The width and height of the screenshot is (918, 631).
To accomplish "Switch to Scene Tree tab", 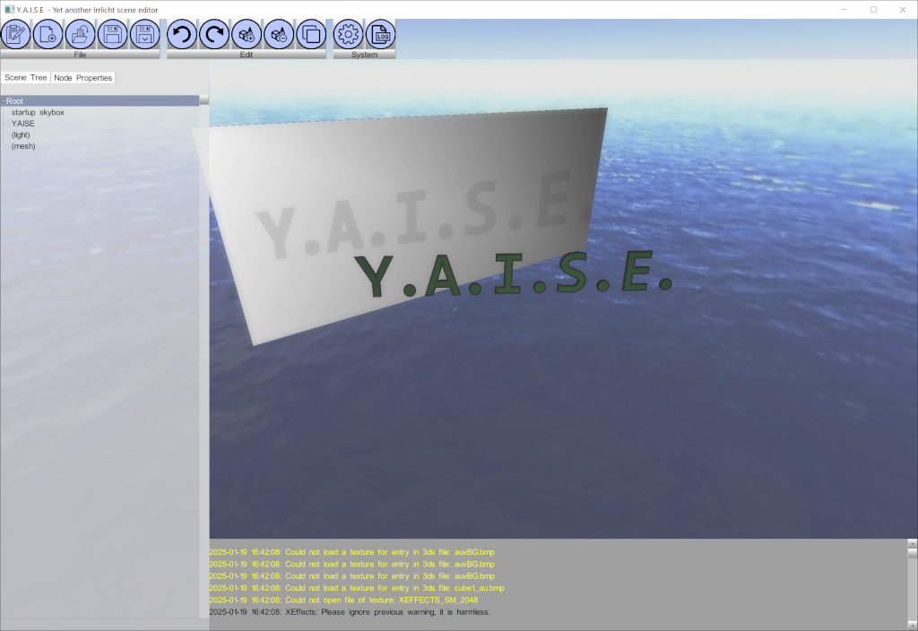I will coord(26,78).
